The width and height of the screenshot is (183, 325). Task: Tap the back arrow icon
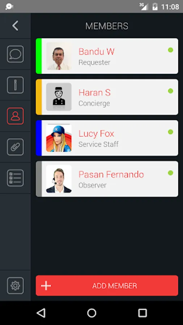[x=15, y=26]
